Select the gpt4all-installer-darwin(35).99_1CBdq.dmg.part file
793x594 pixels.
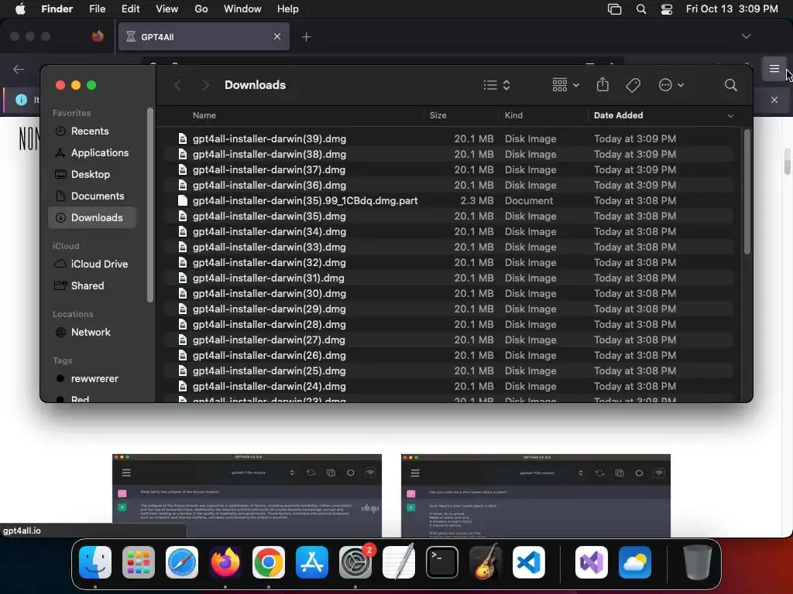tap(449, 201)
